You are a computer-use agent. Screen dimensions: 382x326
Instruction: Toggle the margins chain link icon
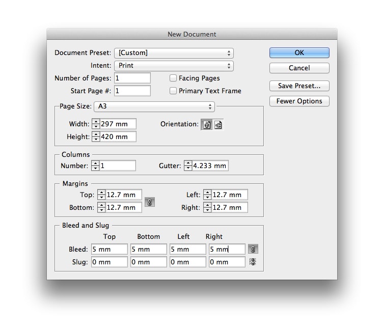pyautogui.click(x=150, y=202)
